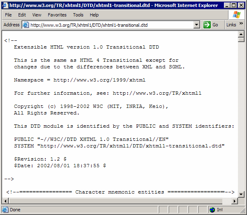Click the window resize grip corner
Viewport: 247px width, 215px height.
point(242,210)
